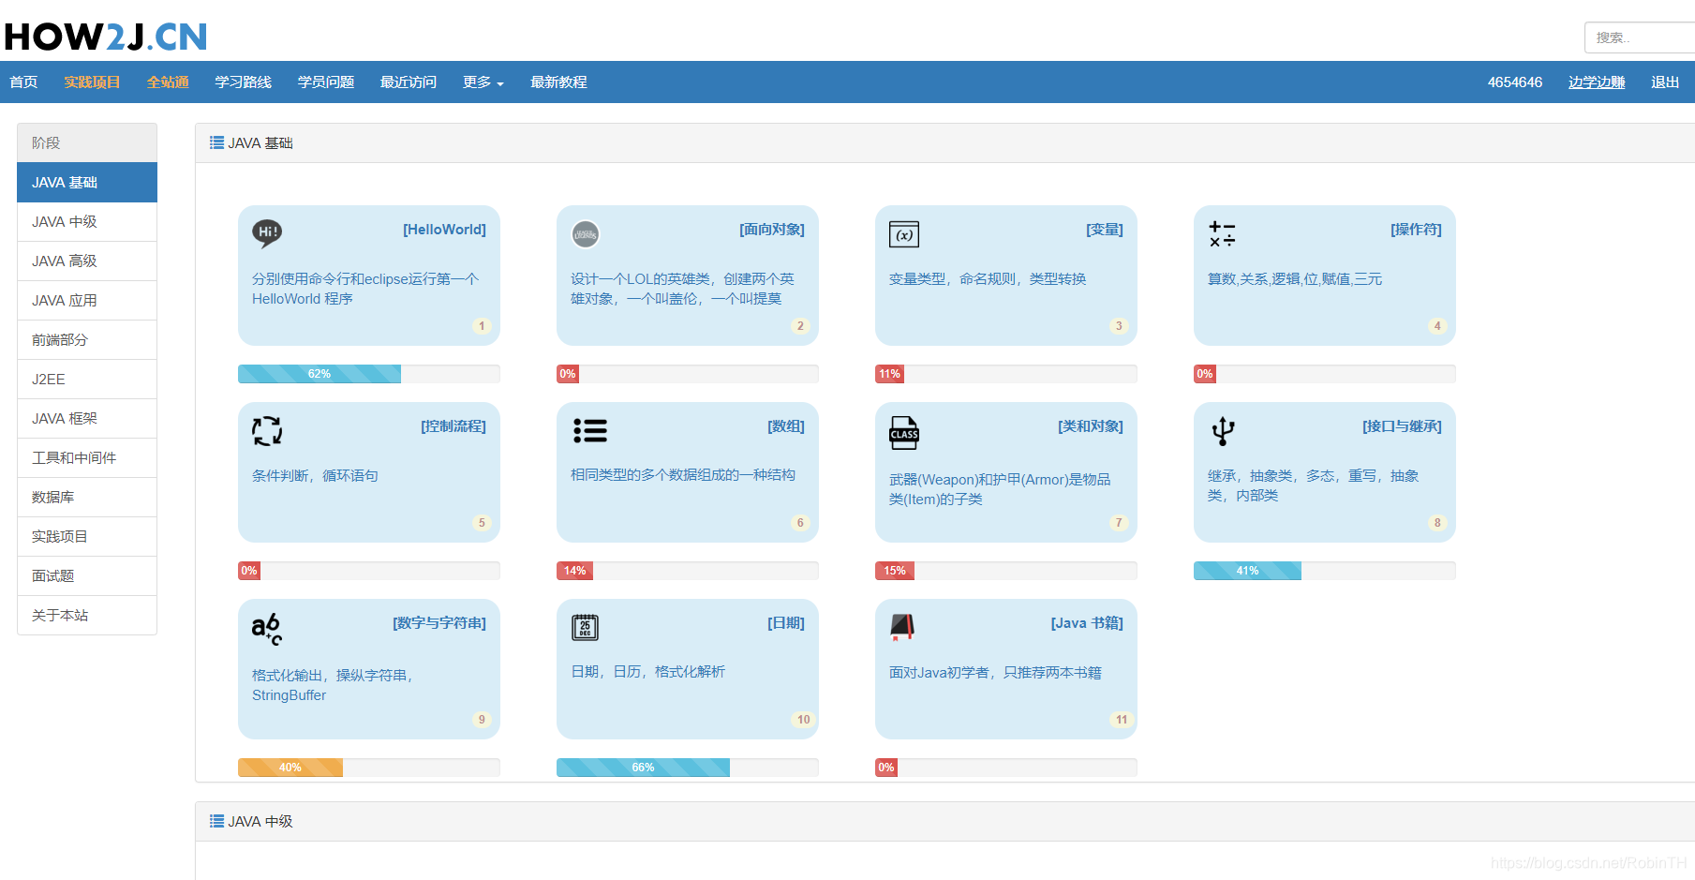Viewport: 1695px width, 880px height.
Task: Open the [数字与字符串] lesson link
Action: (x=439, y=623)
